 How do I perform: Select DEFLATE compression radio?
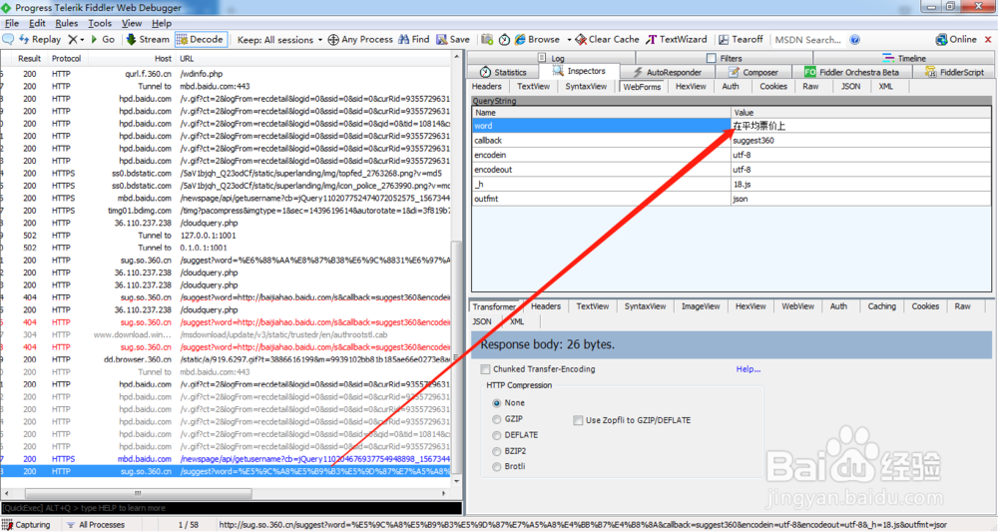point(496,435)
